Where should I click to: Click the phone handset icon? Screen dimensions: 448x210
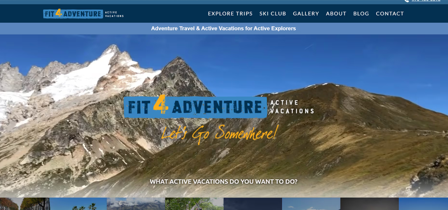point(407,1)
